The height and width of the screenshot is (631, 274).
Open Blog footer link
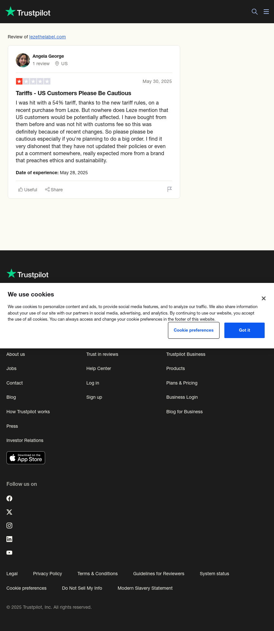pos(11,397)
